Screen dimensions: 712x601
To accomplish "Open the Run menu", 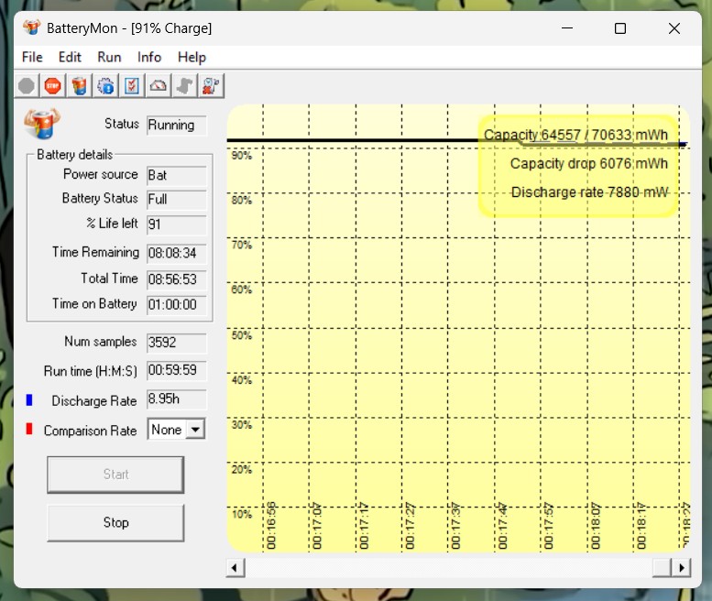I will tap(109, 57).
